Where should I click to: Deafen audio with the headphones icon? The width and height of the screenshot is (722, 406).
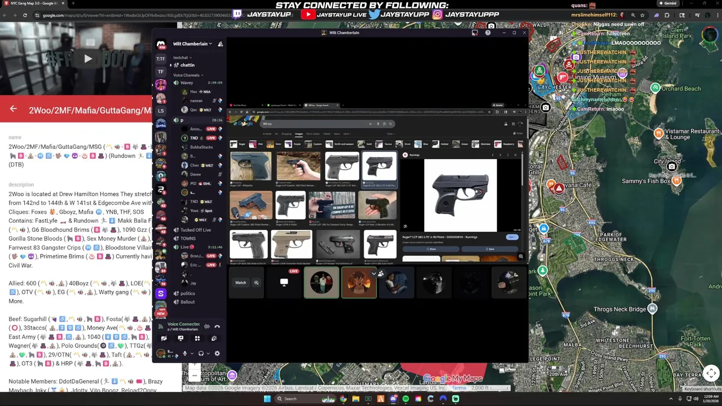[x=201, y=354]
